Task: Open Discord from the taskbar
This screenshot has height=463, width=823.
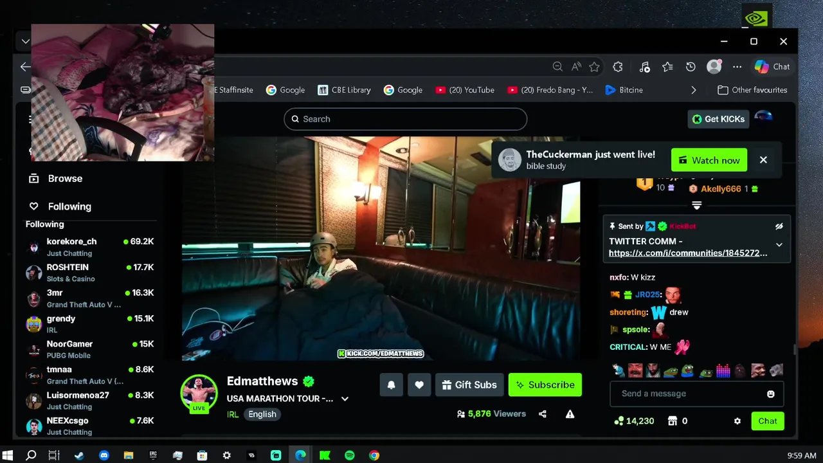Action: pos(104,455)
